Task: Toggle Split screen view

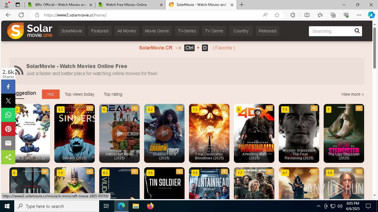Action: point(307,15)
